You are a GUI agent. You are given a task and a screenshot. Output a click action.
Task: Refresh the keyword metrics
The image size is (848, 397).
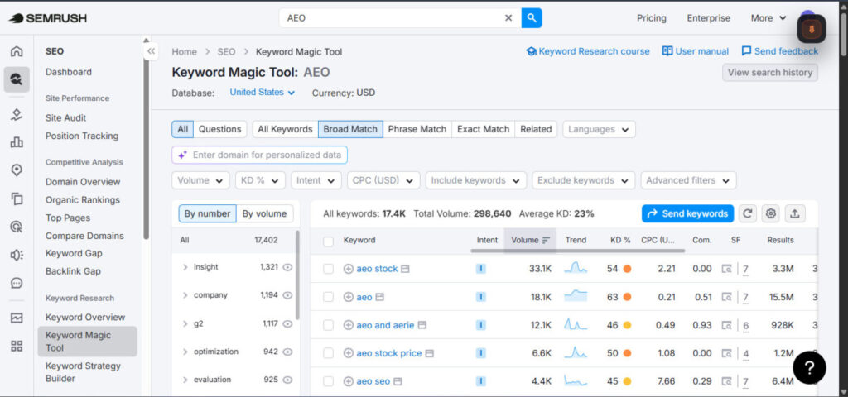click(x=748, y=213)
